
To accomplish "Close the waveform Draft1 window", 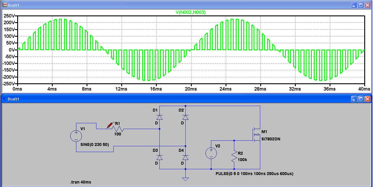I will pos(367,5).
